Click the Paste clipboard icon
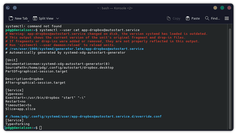This screenshot has width=237, height=134. pos(188,19)
